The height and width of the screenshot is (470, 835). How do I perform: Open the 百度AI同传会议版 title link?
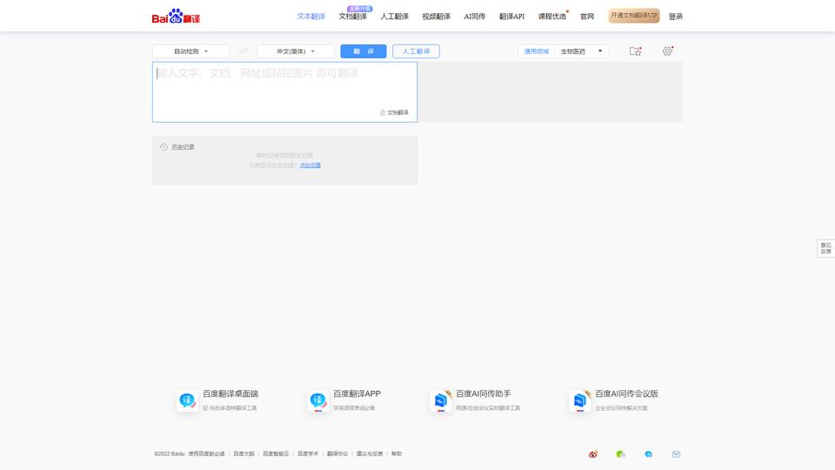[x=626, y=393]
